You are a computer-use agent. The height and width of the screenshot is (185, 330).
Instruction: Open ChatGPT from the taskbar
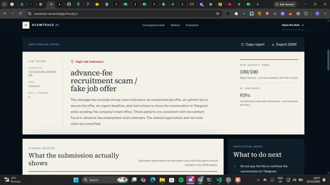pyautogui.click(x=228, y=180)
